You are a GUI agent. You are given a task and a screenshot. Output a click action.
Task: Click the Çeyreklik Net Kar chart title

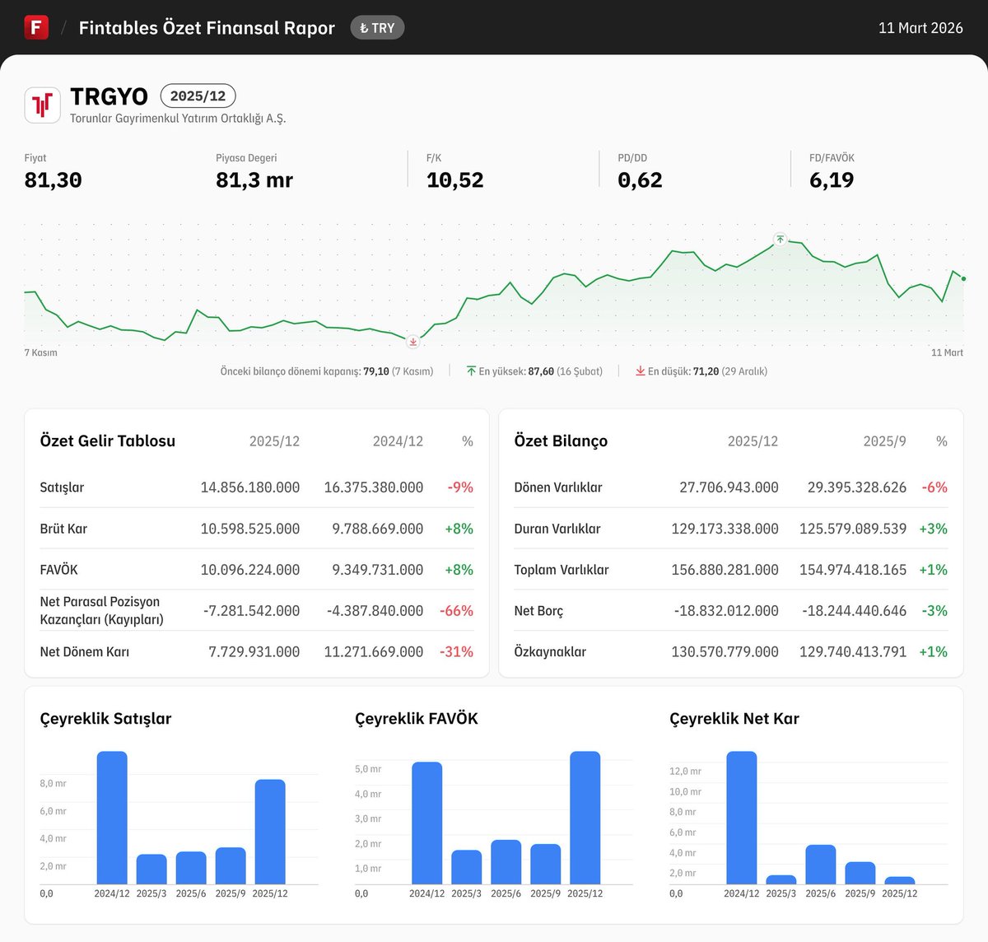734,719
